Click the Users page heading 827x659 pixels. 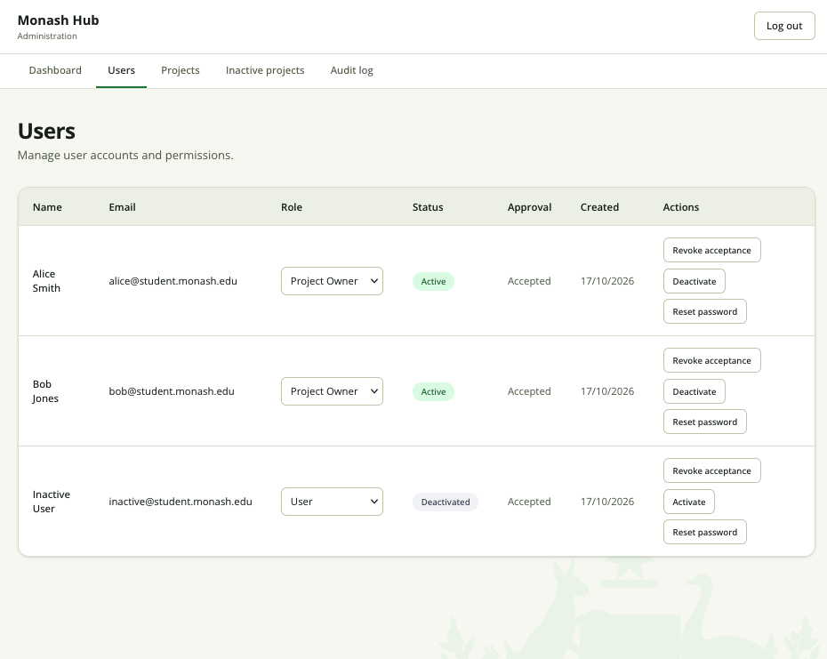coord(46,131)
